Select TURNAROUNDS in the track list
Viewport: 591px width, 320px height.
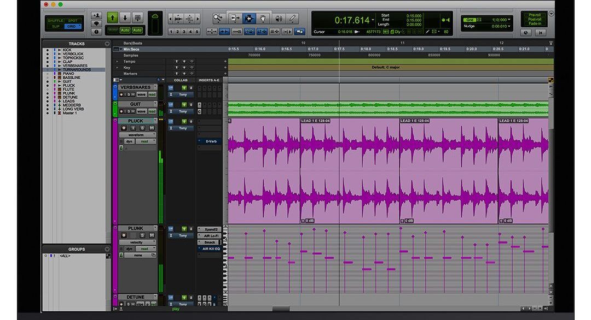tap(77, 70)
